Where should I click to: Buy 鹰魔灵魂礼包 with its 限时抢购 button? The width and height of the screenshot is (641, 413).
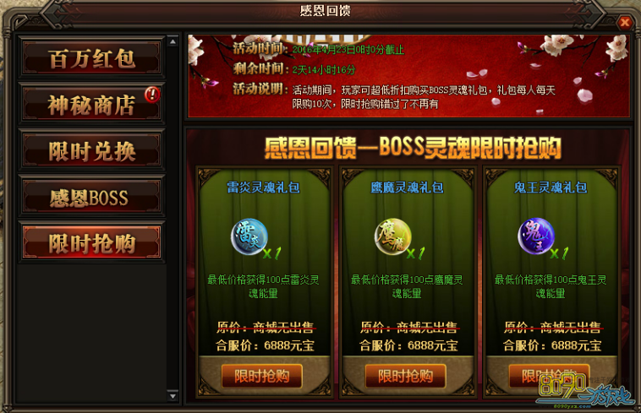click(405, 376)
